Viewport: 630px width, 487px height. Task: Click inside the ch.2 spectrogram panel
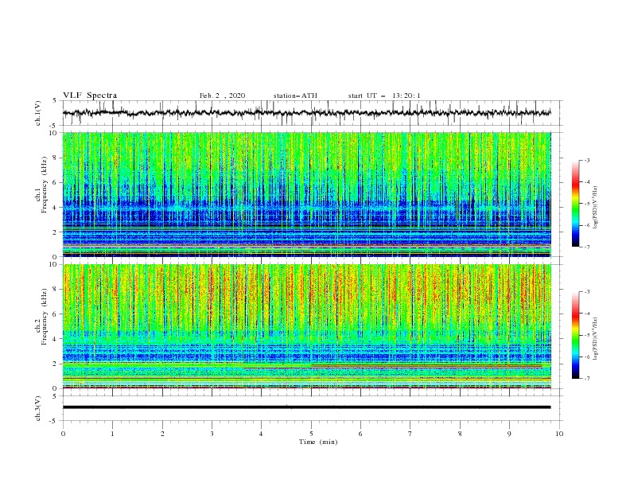click(x=307, y=326)
